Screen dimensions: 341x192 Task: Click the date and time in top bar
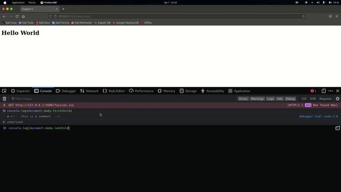click(170, 3)
